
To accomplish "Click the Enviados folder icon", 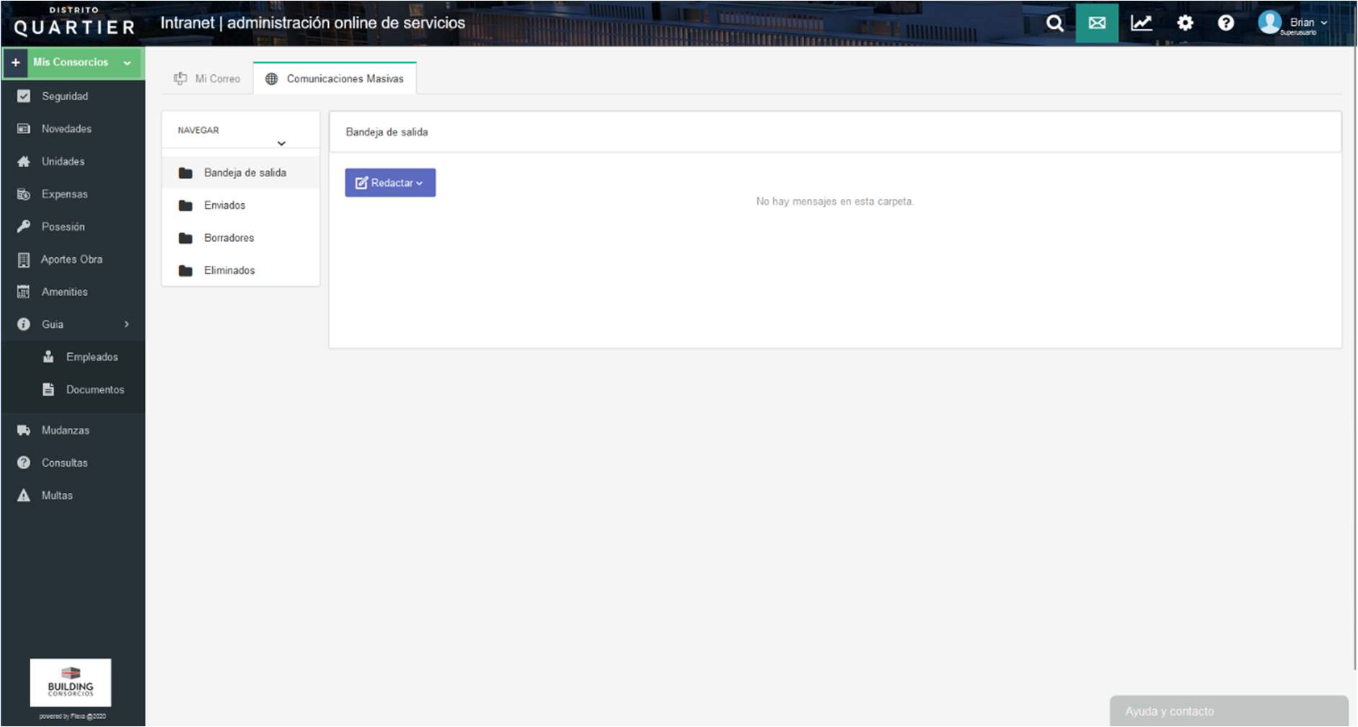I will 185,205.
